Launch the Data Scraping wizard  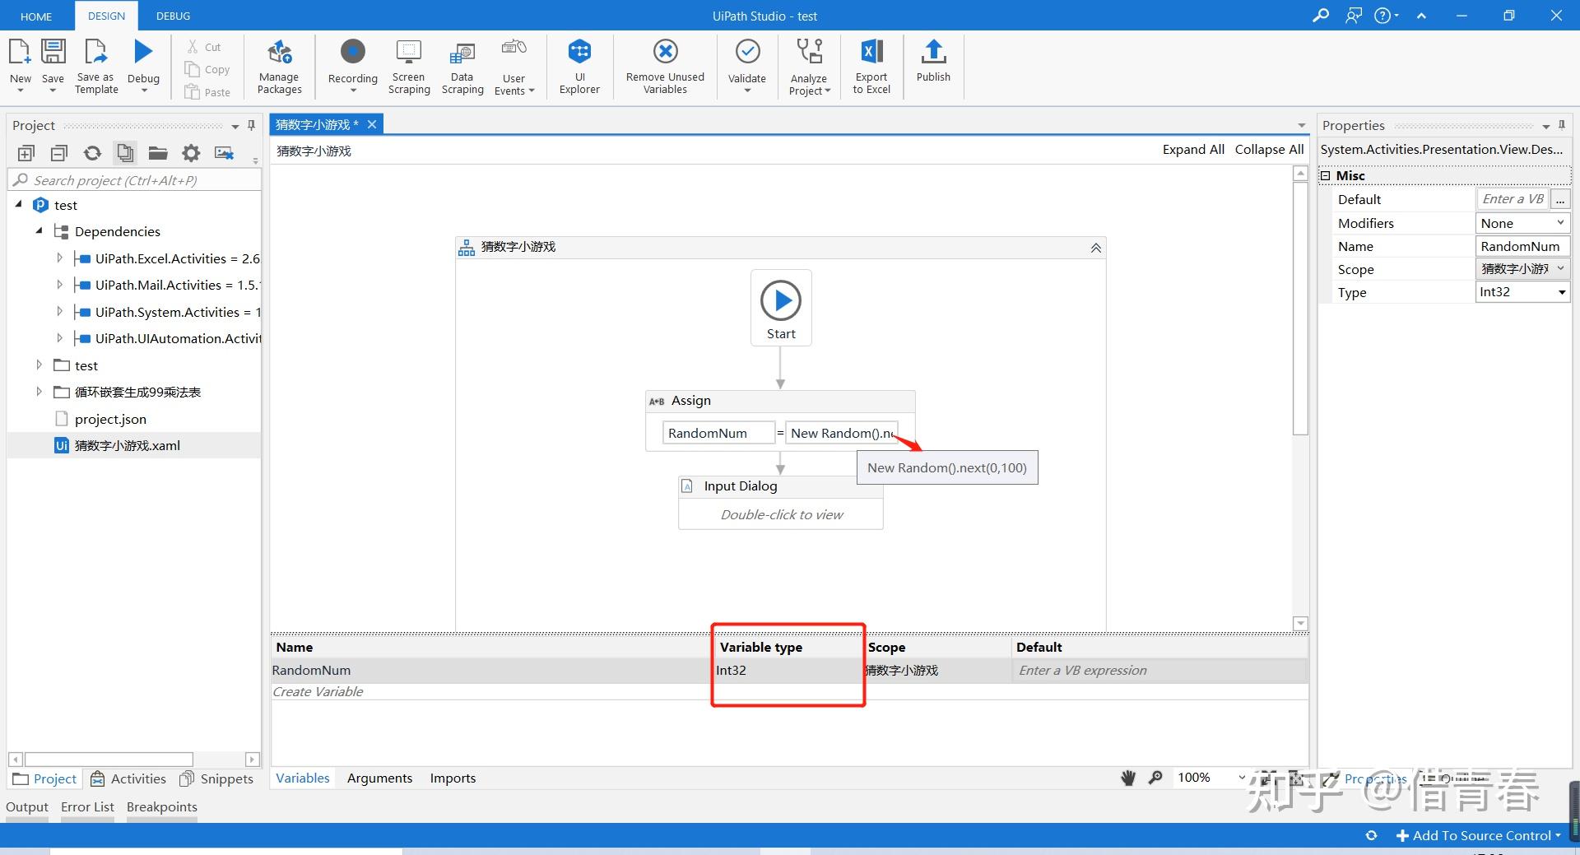462,66
